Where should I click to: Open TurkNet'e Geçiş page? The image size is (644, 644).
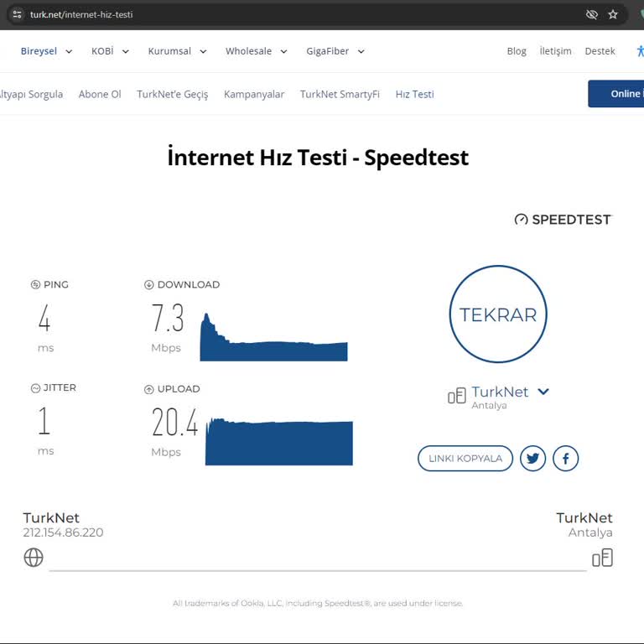173,95
